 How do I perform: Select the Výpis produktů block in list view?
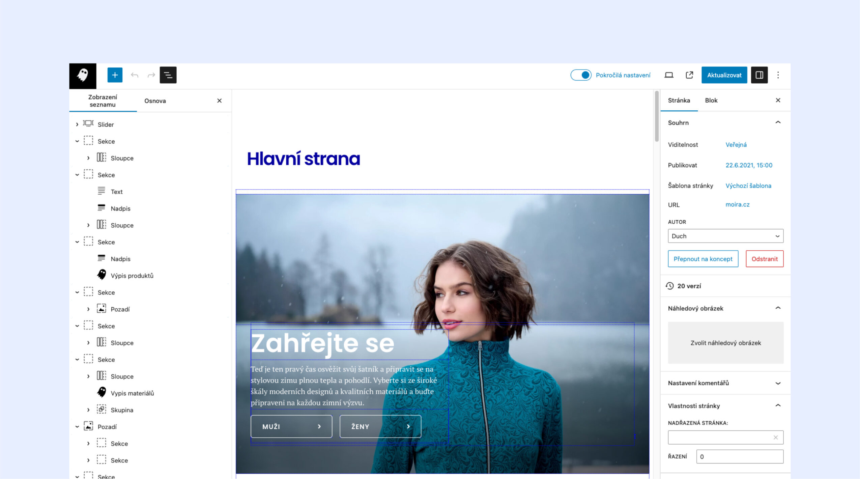coord(132,275)
